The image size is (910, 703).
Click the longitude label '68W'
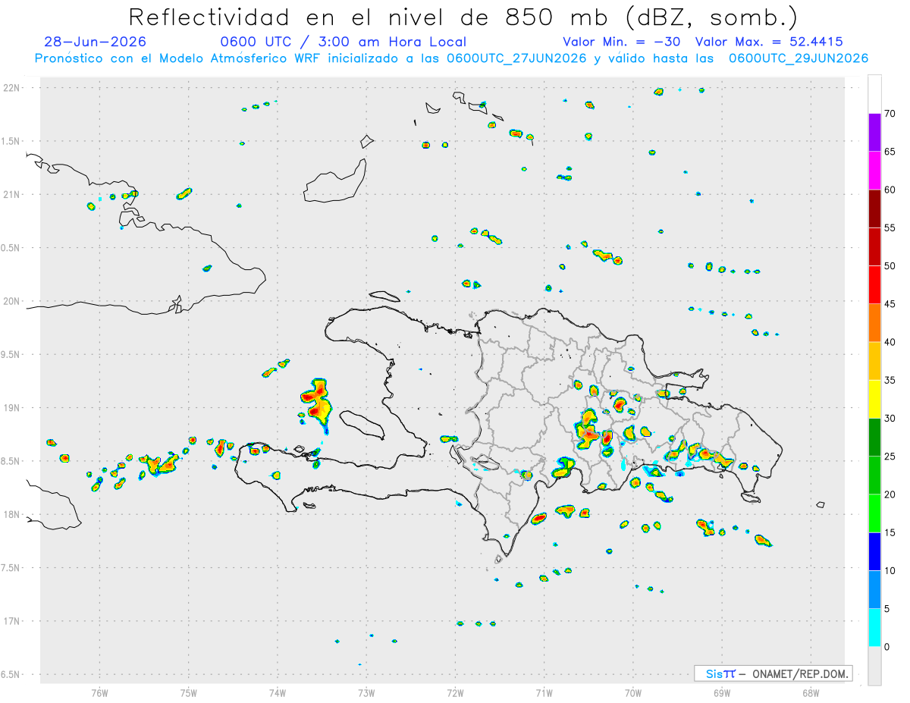[x=811, y=692]
